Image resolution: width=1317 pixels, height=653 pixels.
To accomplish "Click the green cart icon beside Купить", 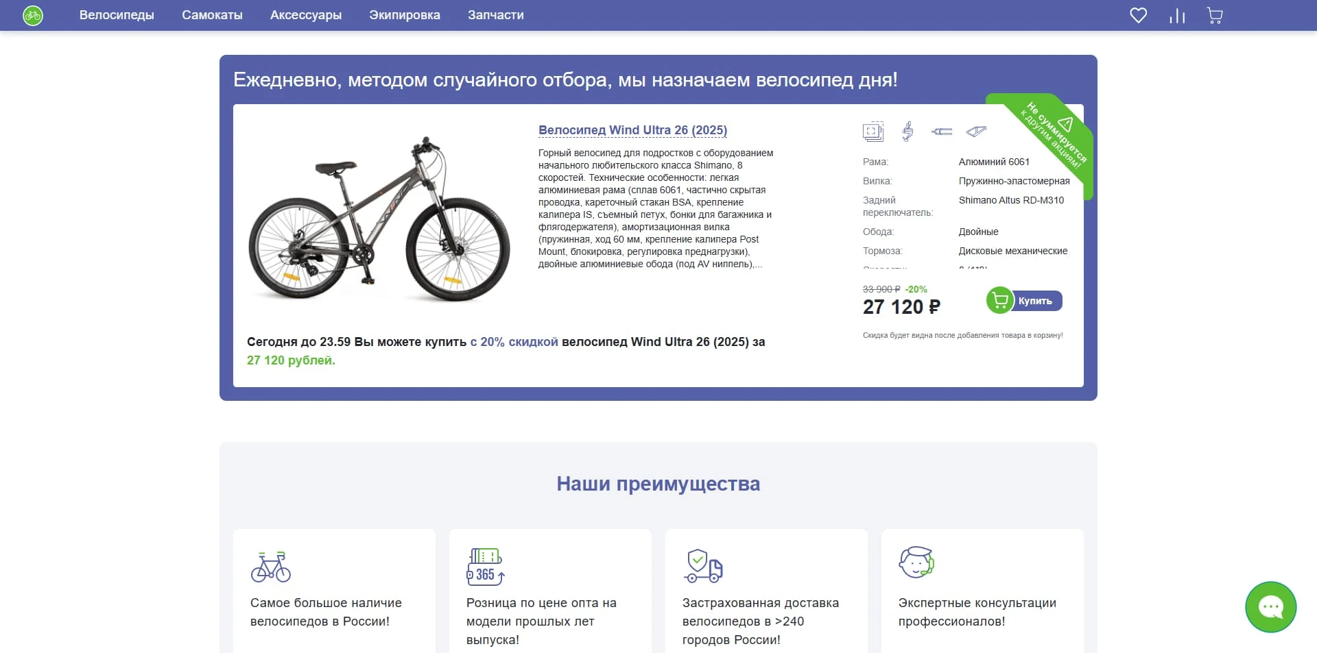I will [x=1000, y=300].
